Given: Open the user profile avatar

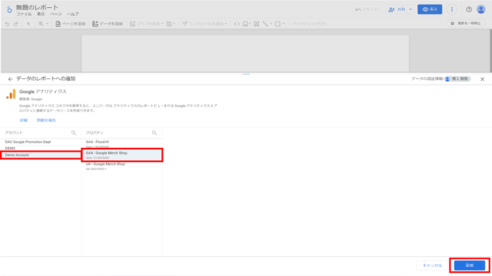Looking at the screenshot, I should coord(482,10).
